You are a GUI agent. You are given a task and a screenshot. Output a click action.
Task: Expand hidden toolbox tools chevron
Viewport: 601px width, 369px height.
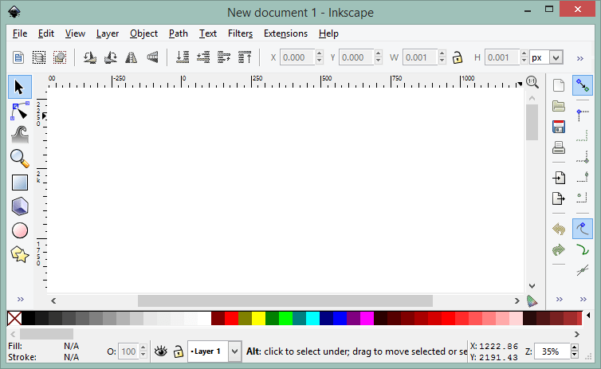pyautogui.click(x=21, y=299)
